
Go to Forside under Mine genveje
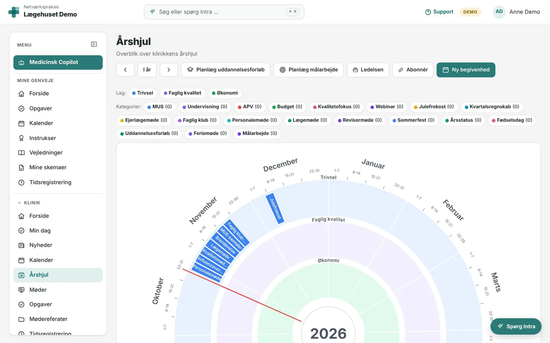(x=58, y=94)
